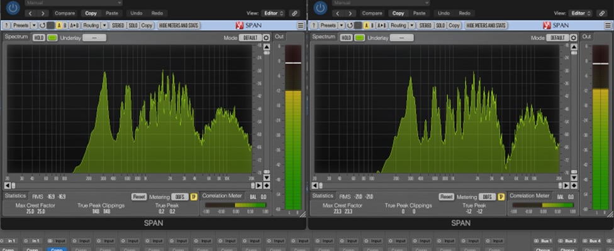Click Reset statistics in left SPAN
Image resolution: width=614 pixels, height=251 pixels.
139,197
